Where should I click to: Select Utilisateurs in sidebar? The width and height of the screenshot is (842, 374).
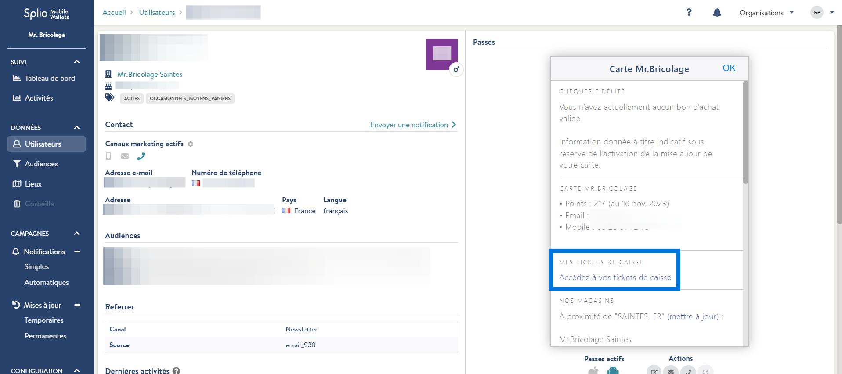click(x=47, y=144)
